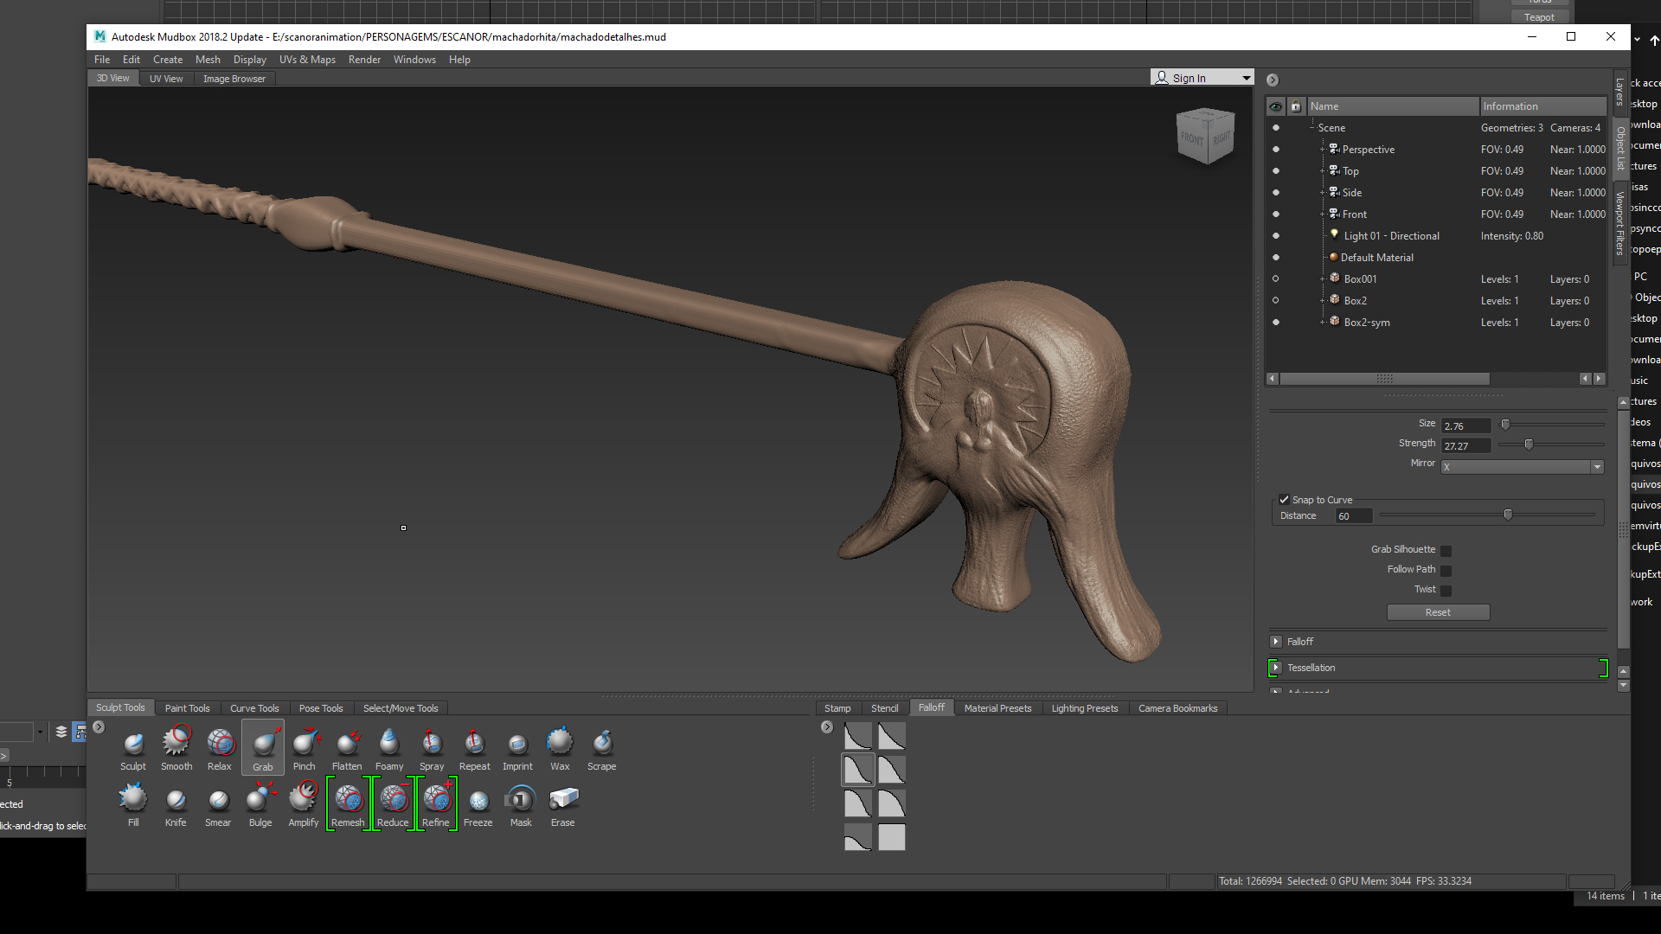Viewport: 1661px width, 934px height.
Task: Expand the Falloff section
Action: [1276, 642]
